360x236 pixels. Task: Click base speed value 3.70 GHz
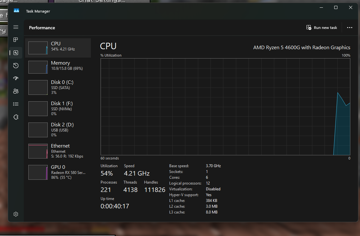(x=213, y=166)
